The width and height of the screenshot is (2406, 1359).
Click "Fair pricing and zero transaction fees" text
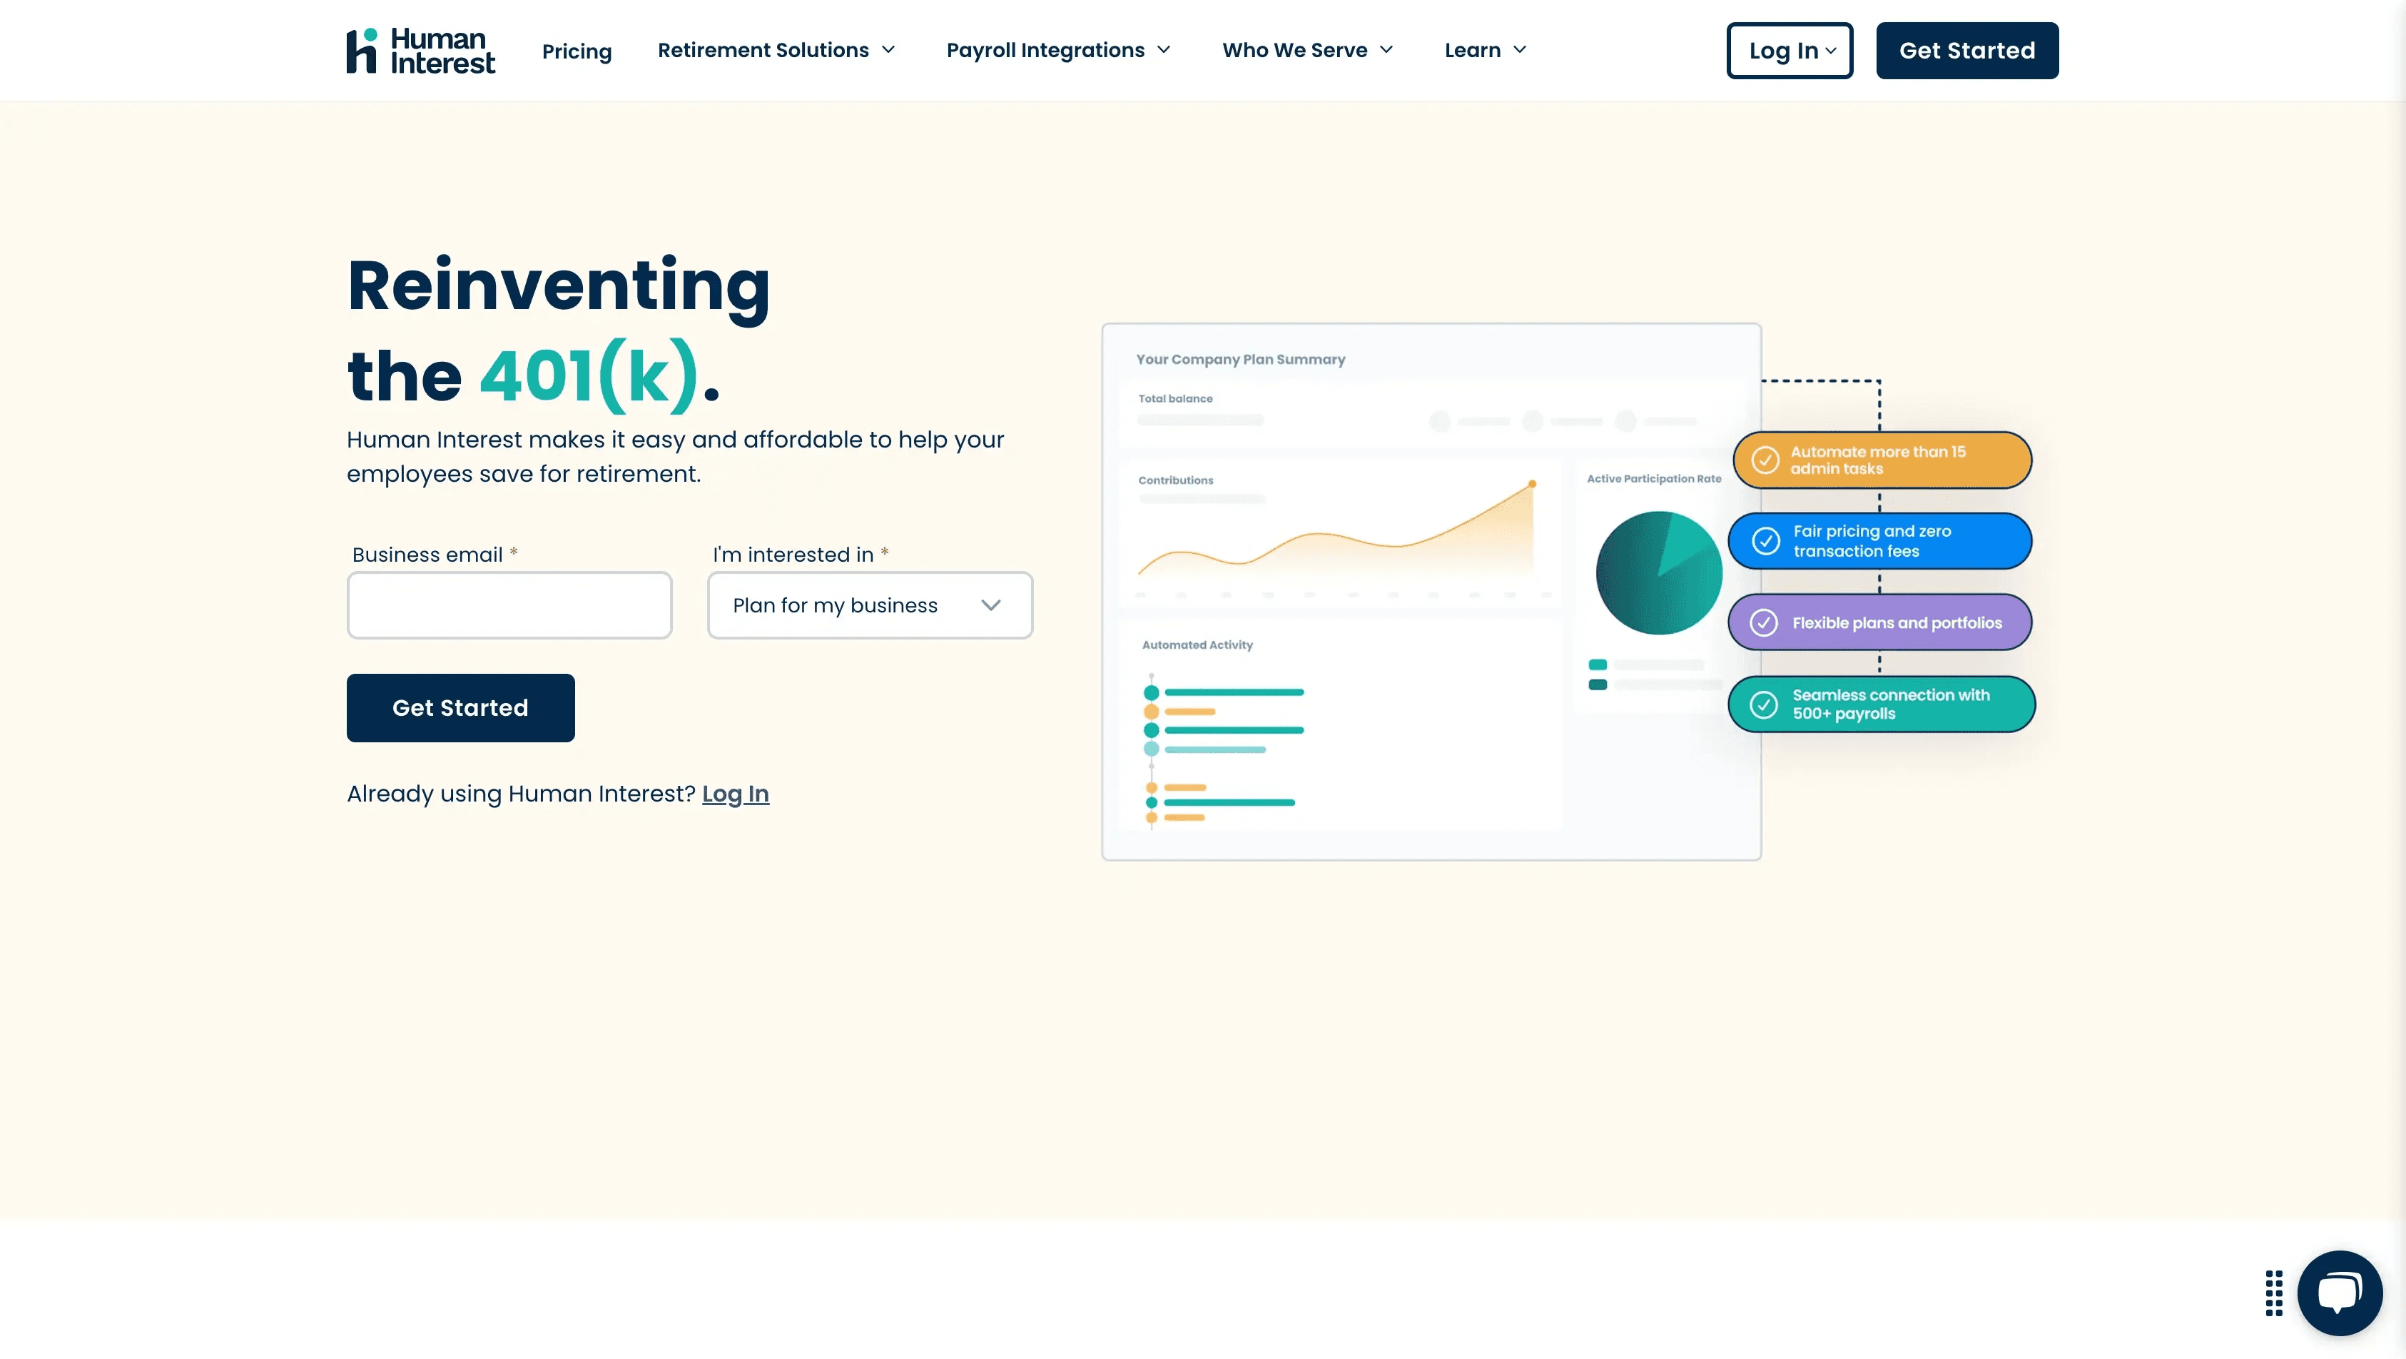[x=1872, y=541]
